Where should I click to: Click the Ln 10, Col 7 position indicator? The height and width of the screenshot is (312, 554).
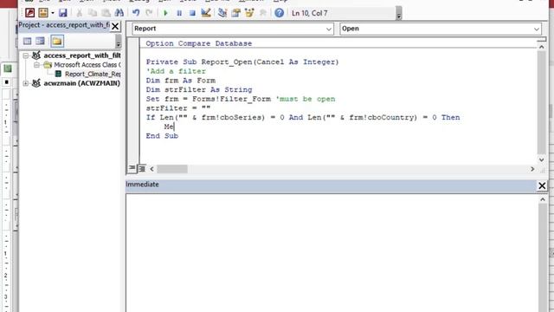310,13
